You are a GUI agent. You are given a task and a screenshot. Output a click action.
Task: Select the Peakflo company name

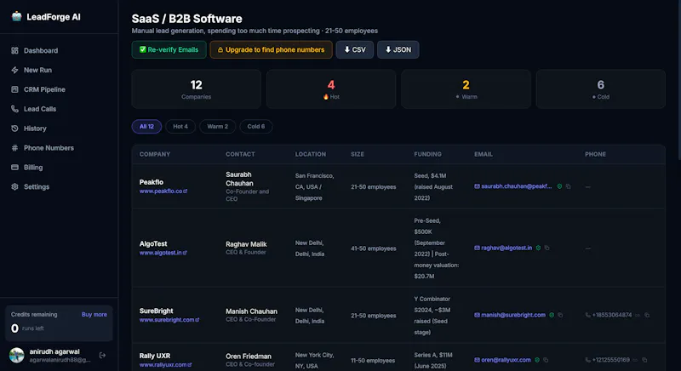click(x=152, y=182)
